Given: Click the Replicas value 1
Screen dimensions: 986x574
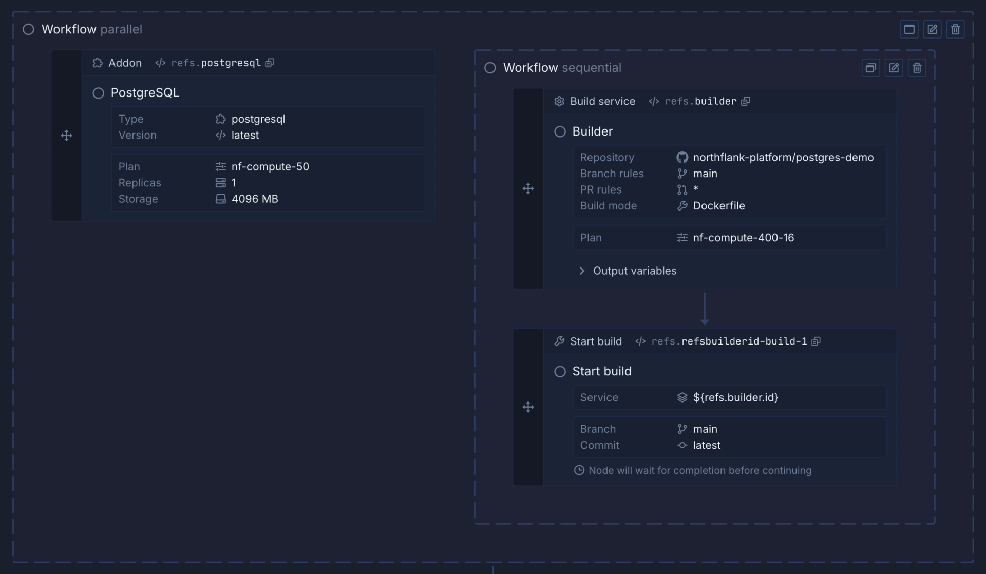Looking at the screenshot, I should pos(234,183).
